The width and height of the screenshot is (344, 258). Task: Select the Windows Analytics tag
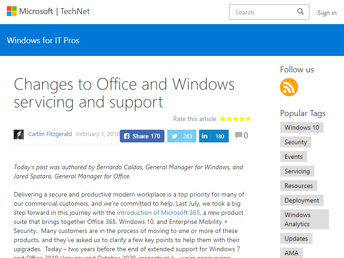304,219
